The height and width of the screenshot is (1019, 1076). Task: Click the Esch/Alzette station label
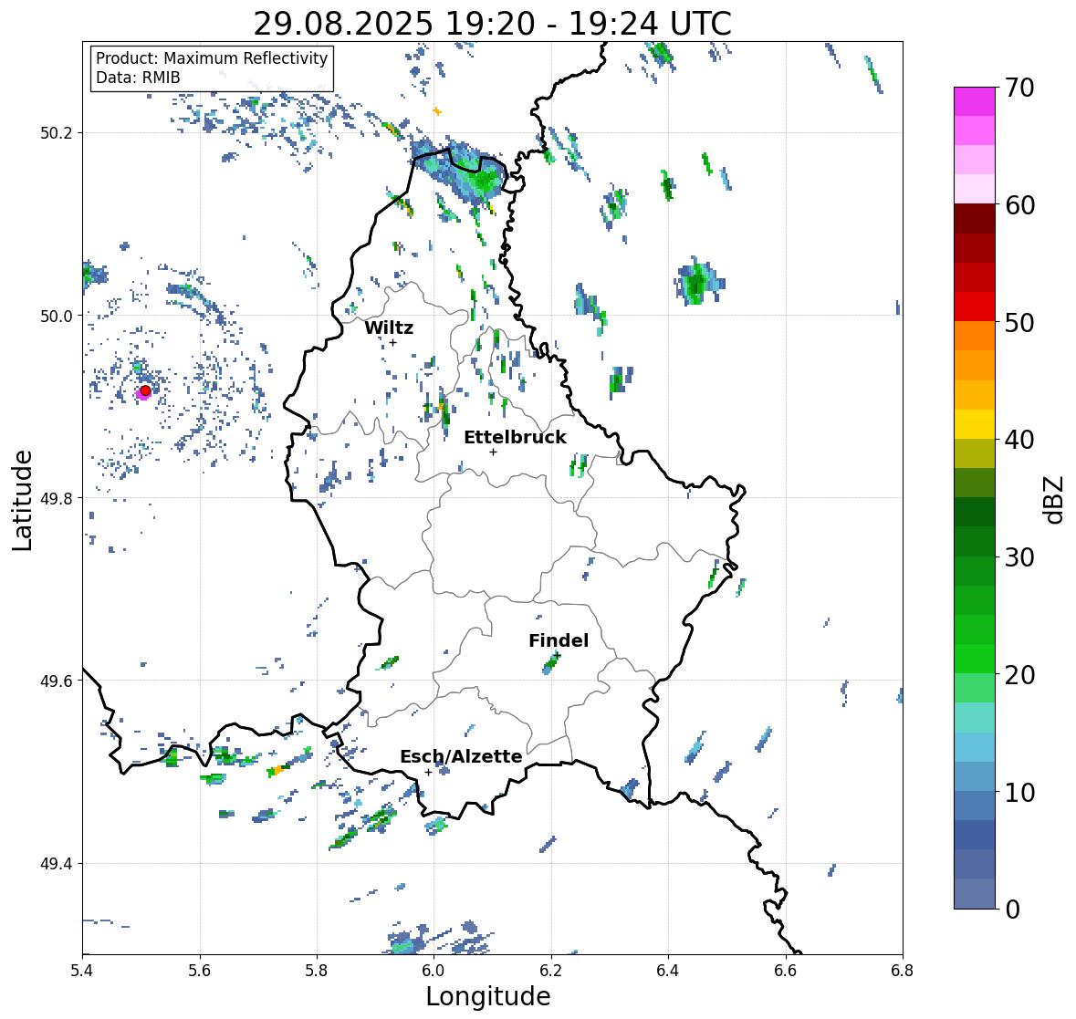point(461,756)
